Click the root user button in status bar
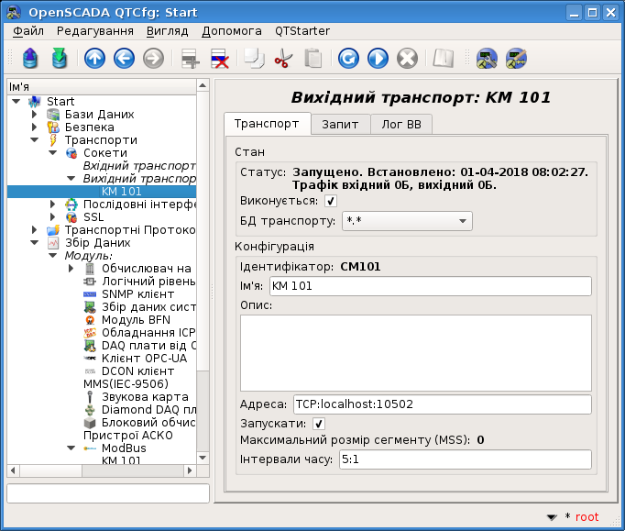The image size is (625, 531). (x=587, y=517)
